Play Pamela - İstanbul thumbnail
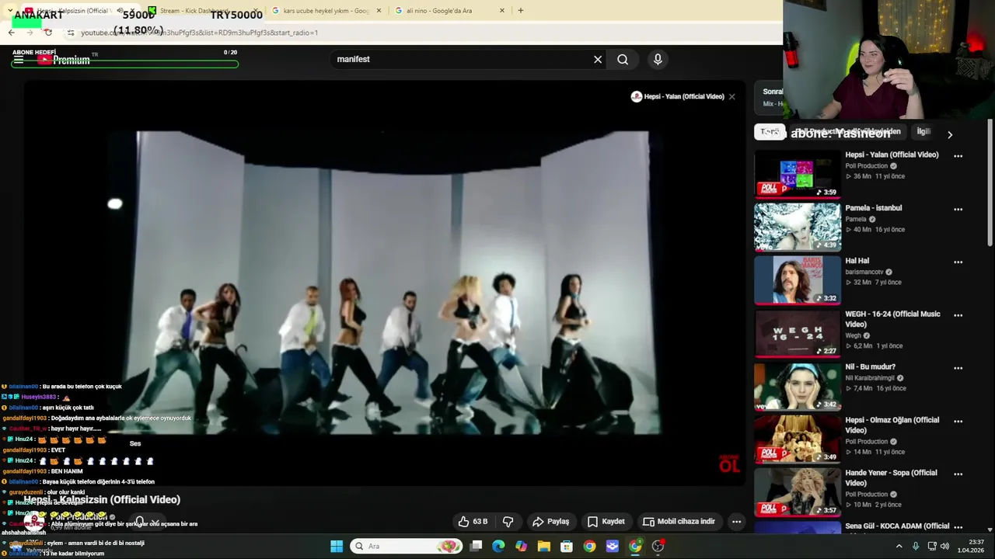 point(797,227)
